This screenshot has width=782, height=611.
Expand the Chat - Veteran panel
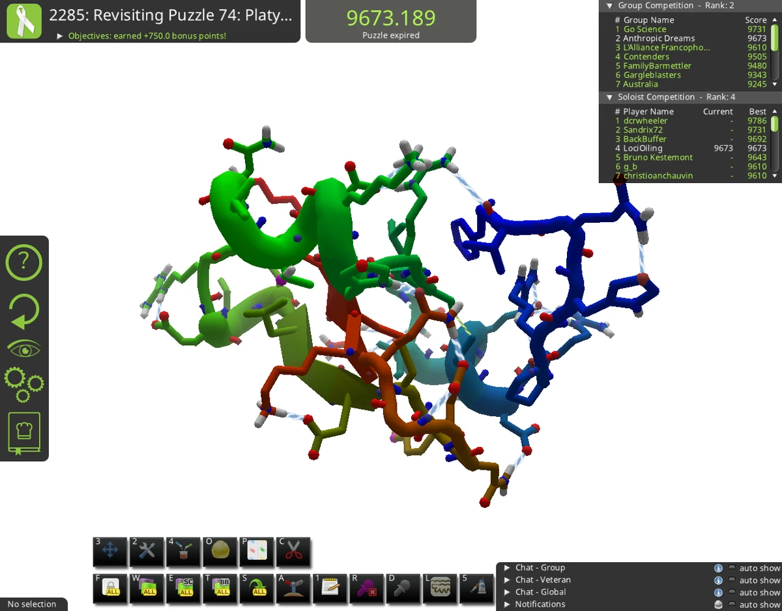point(508,580)
